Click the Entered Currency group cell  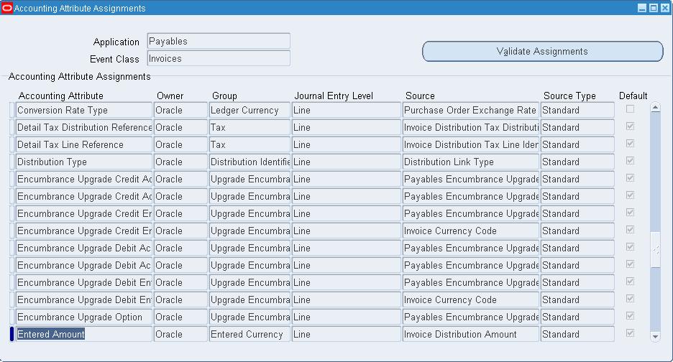tap(249, 334)
